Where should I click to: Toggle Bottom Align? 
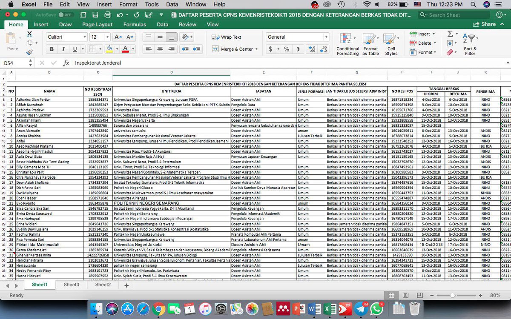(171, 37)
